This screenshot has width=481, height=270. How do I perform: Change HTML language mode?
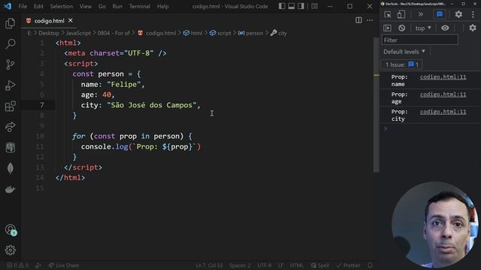point(296,265)
